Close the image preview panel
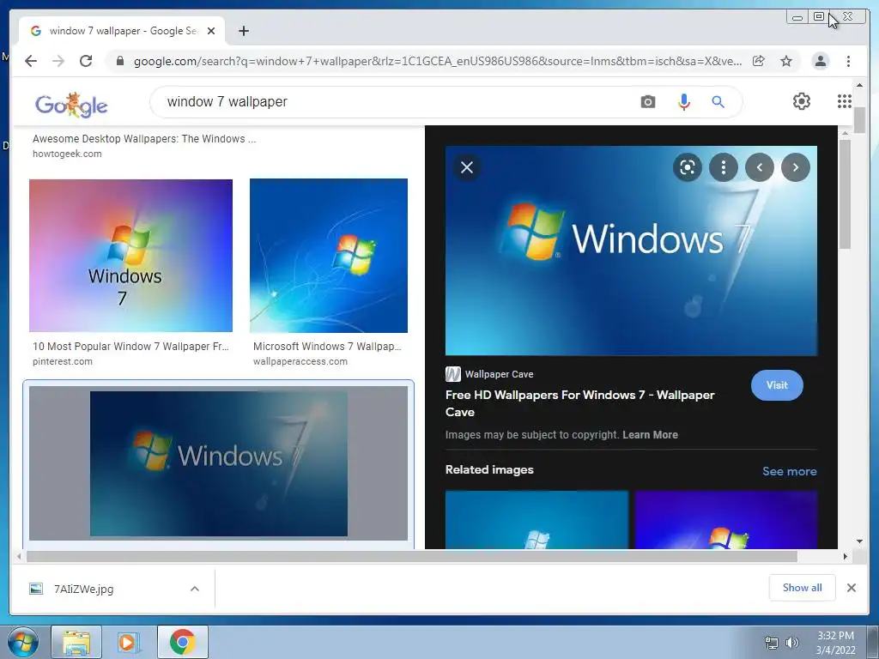Image resolution: width=879 pixels, height=659 pixels. click(467, 167)
